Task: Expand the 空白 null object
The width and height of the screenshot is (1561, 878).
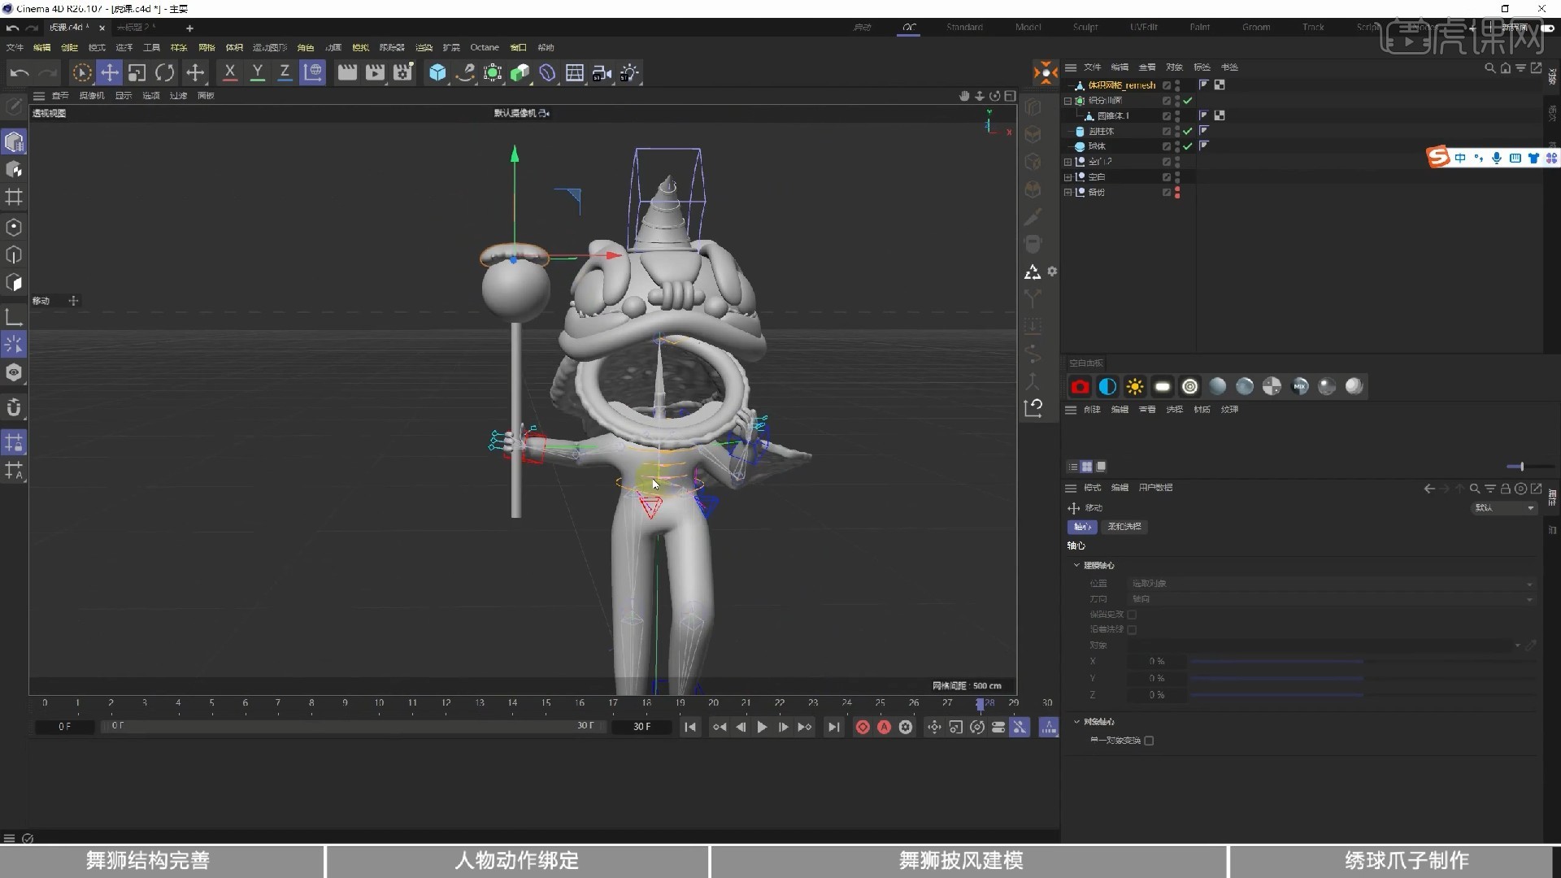Action: (x=1068, y=177)
